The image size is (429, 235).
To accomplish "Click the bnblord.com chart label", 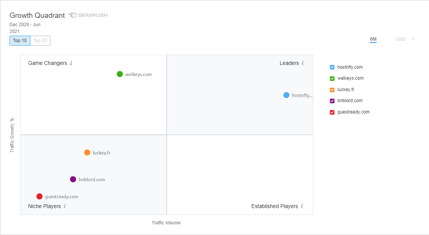I will 91,180.
